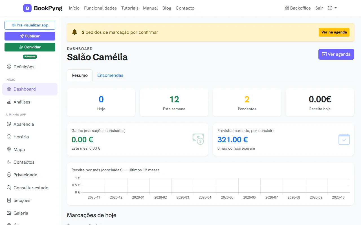Click the Sair logout link
This screenshot has height=225, width=361.
pos(319,8)
